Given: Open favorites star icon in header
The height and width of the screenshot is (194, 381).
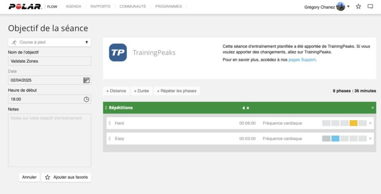Looking at the screenshot, I should (359, 7).
